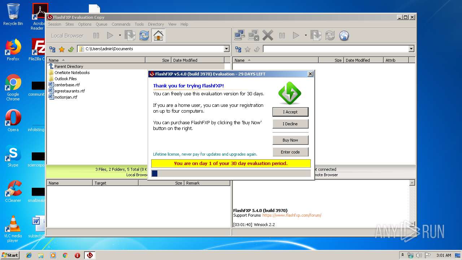The height and width of the screenshot is (260, 462).
Task: Click the evaluation progress bar
Action: coord(231,173)
